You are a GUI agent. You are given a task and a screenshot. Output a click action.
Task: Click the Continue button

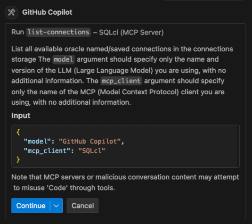(x=31, y=206)
